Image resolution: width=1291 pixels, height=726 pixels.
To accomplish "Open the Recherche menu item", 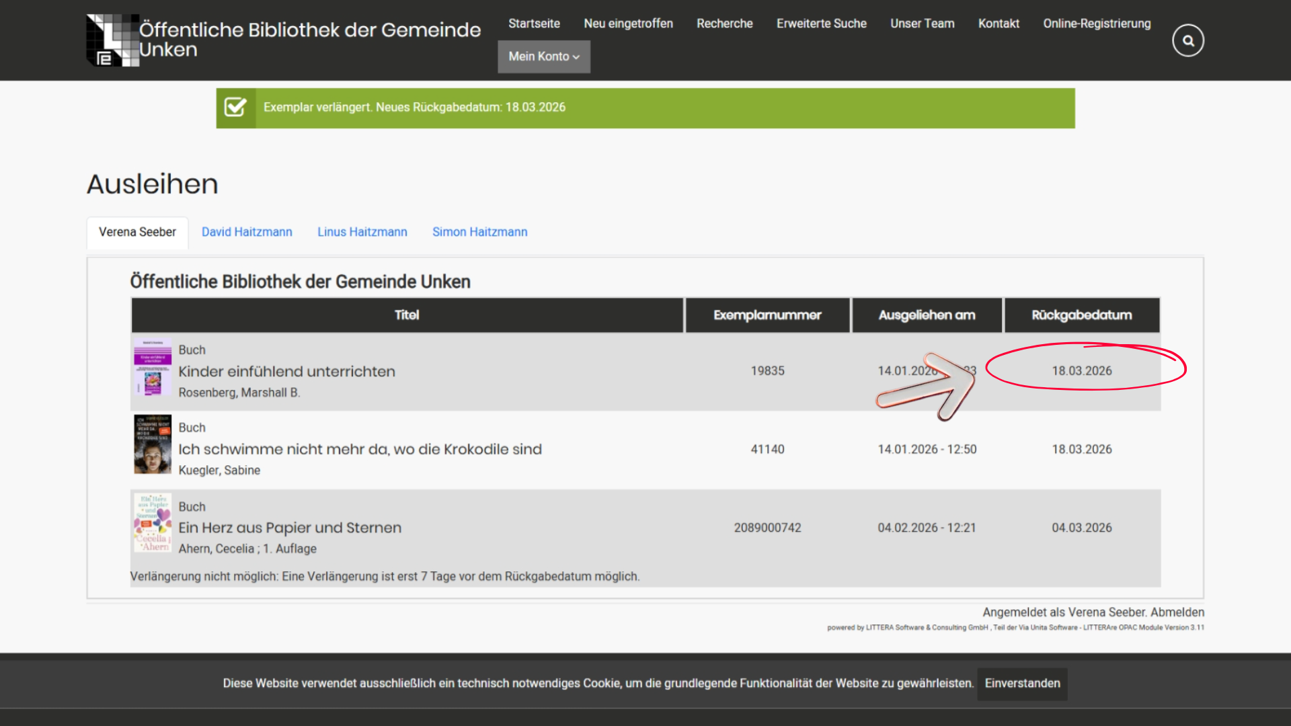I will coord(724,24).
